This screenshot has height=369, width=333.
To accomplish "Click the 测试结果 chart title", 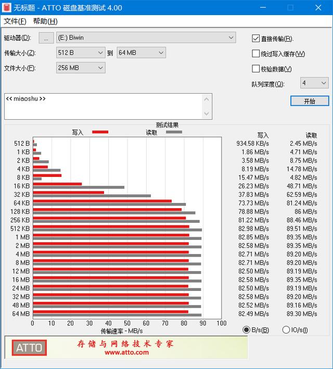I will coord(167,125).
